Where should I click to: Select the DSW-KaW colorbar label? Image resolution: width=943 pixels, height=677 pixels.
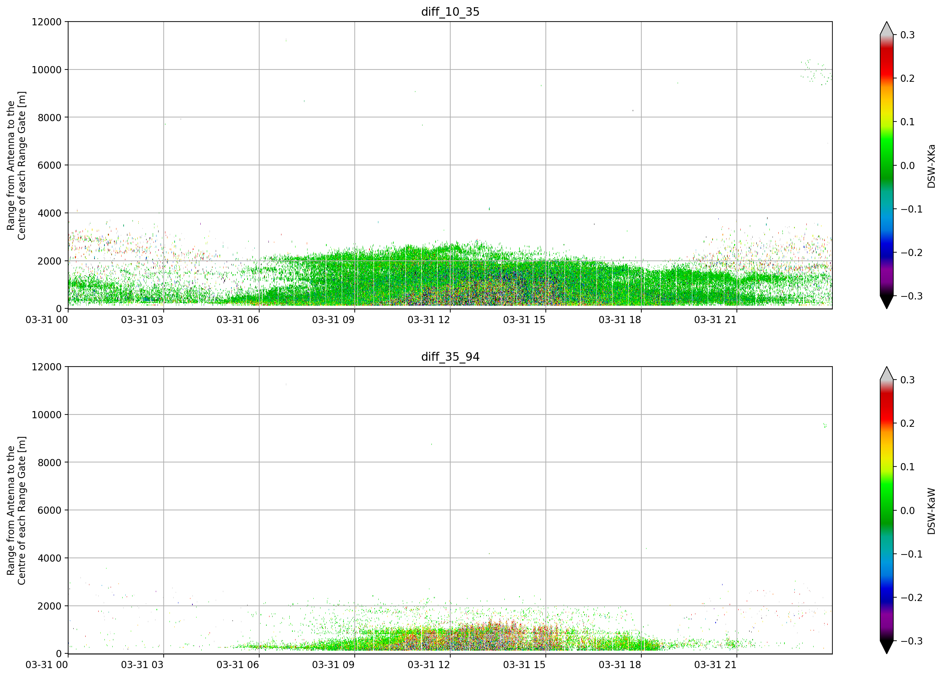[x=931, y=511]
